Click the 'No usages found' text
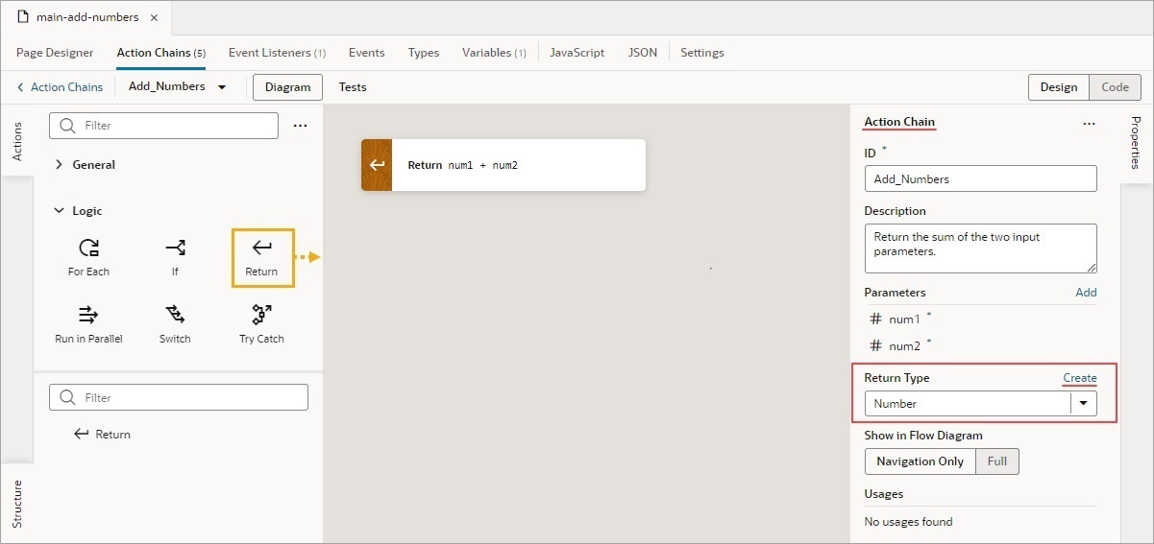The height and width of the screenshot is (544, 1154). (908, 522)
